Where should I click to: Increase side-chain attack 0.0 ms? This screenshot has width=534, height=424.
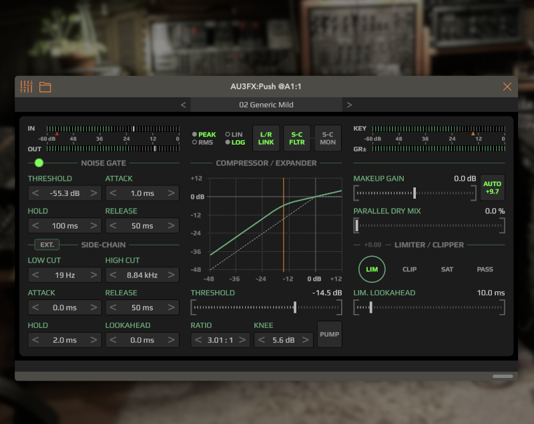(93, 307)
